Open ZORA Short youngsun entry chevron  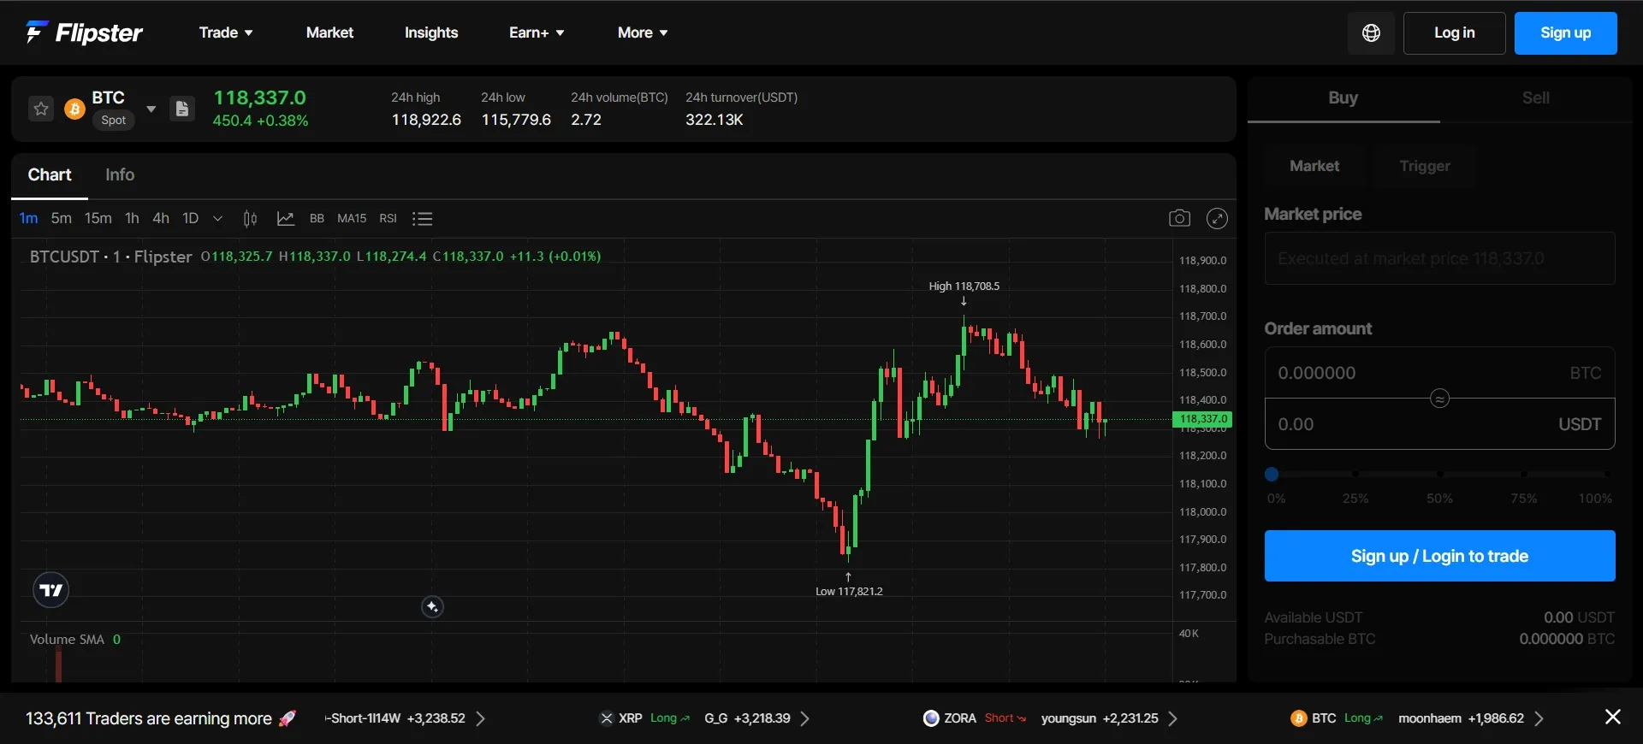tap(1172, 718)
